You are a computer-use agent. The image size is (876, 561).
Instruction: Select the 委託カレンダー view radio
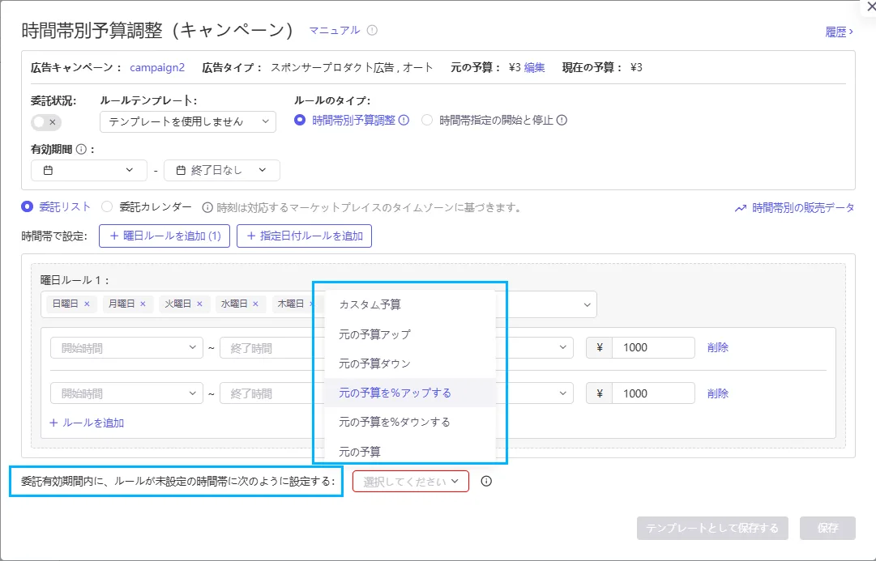point(107,206)
